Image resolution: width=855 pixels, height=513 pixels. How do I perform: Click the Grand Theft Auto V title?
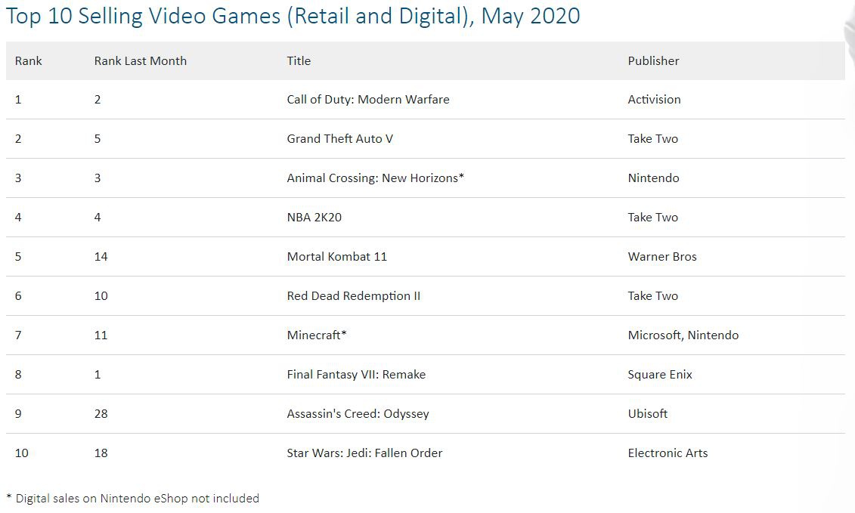(339, 139)
